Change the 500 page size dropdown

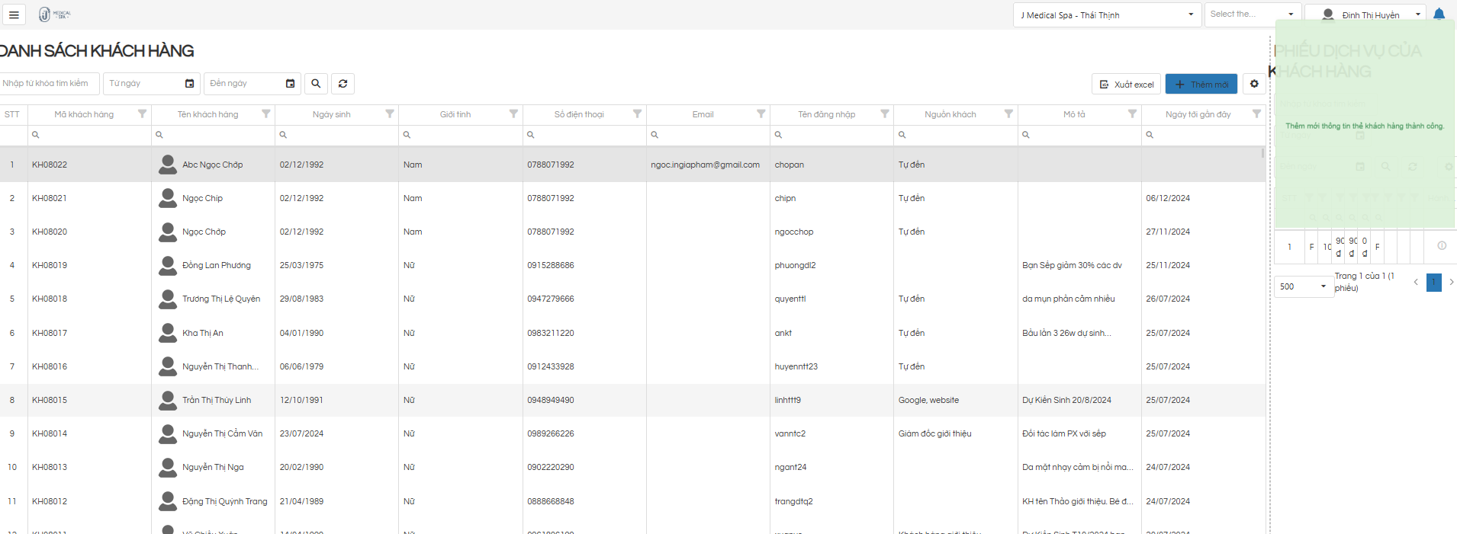coord(1304,286)
